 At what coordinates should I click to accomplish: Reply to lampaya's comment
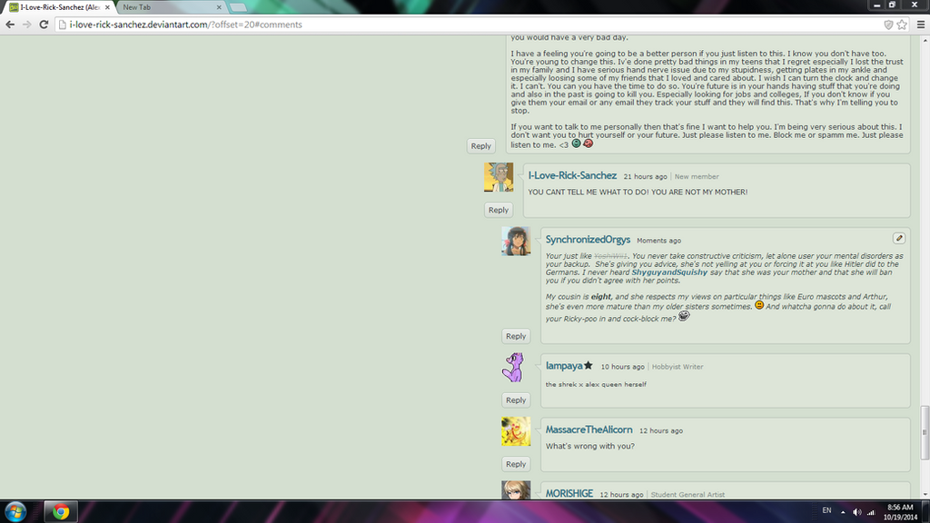516,400
